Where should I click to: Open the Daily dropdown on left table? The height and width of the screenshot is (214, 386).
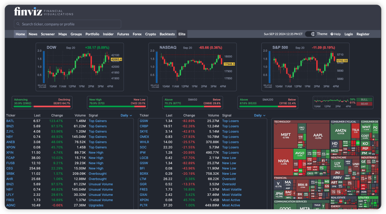click(126, 116)
